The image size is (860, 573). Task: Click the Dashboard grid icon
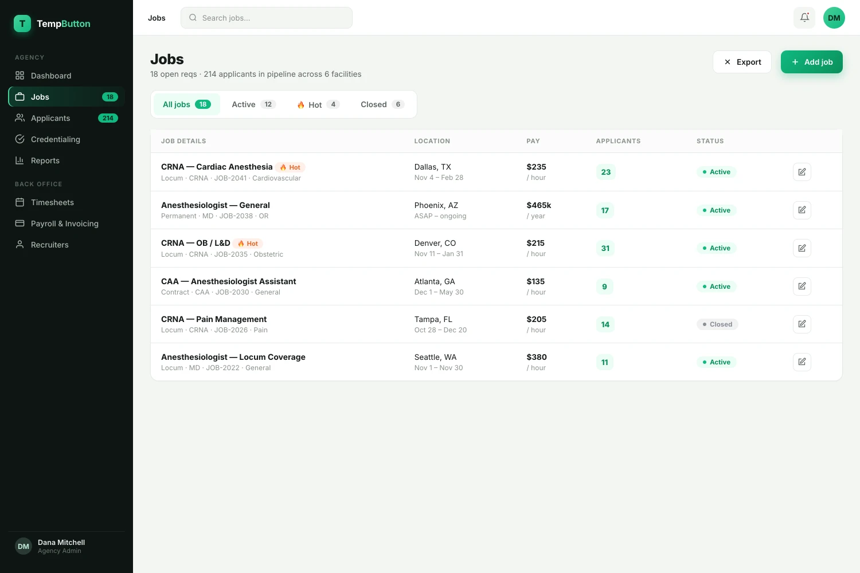[x=20, y=76]
